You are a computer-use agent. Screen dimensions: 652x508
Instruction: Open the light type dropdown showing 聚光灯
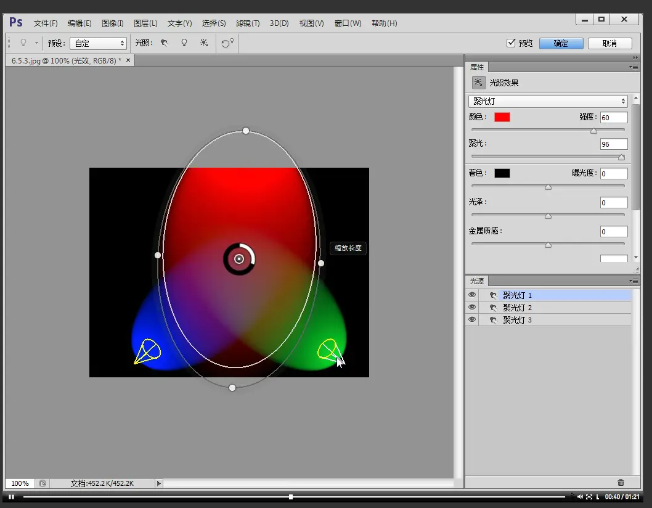coord(548,101)
